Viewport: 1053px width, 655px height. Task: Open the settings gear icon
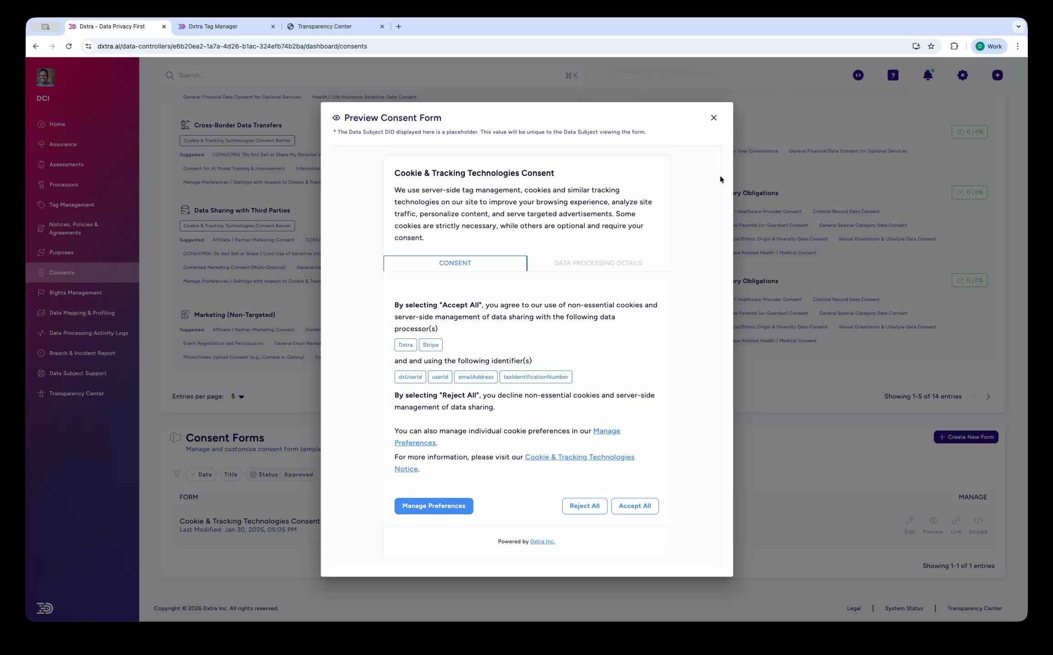pos(962,75)
